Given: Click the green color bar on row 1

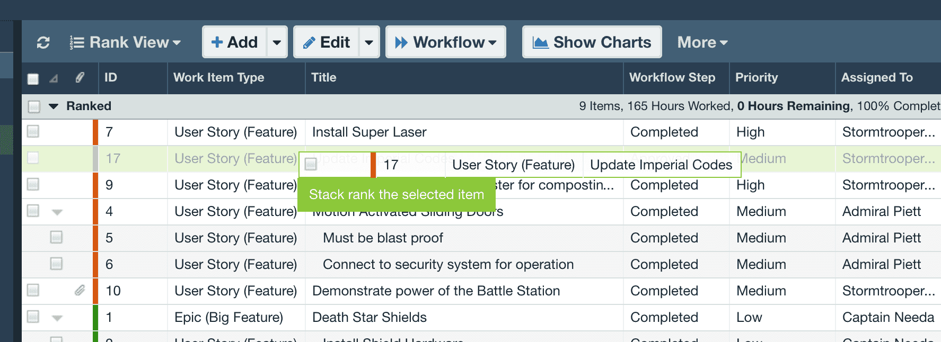Looking at the screenshot, I should [95, 318].
